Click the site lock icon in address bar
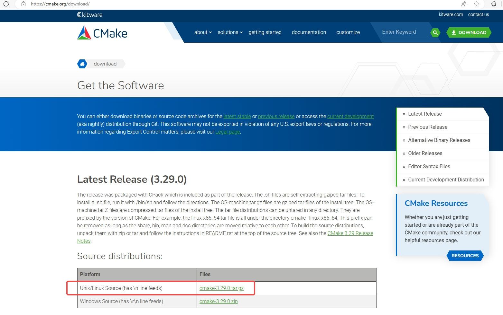The image size is (503, 315). pyautogui.click(x=23, y=4)
